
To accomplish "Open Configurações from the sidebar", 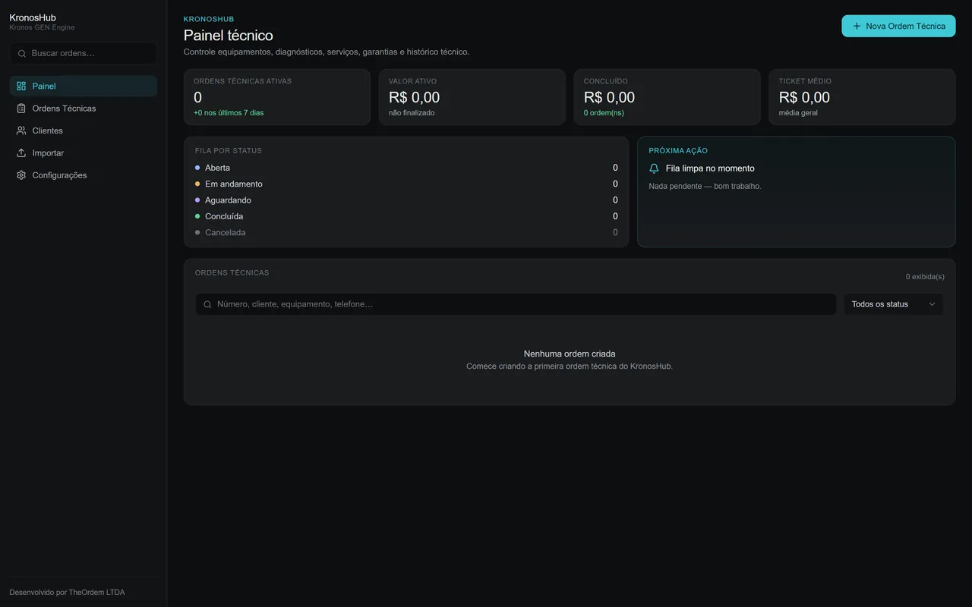I will pos(84,175).
